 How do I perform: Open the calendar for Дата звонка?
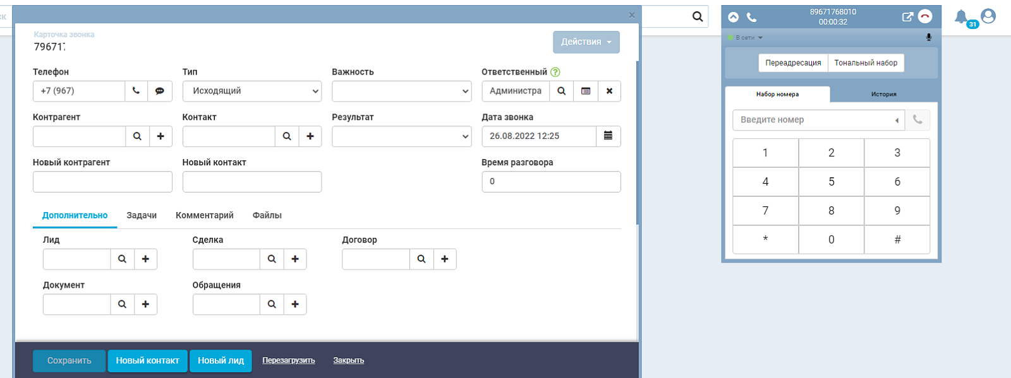(608, 136)
